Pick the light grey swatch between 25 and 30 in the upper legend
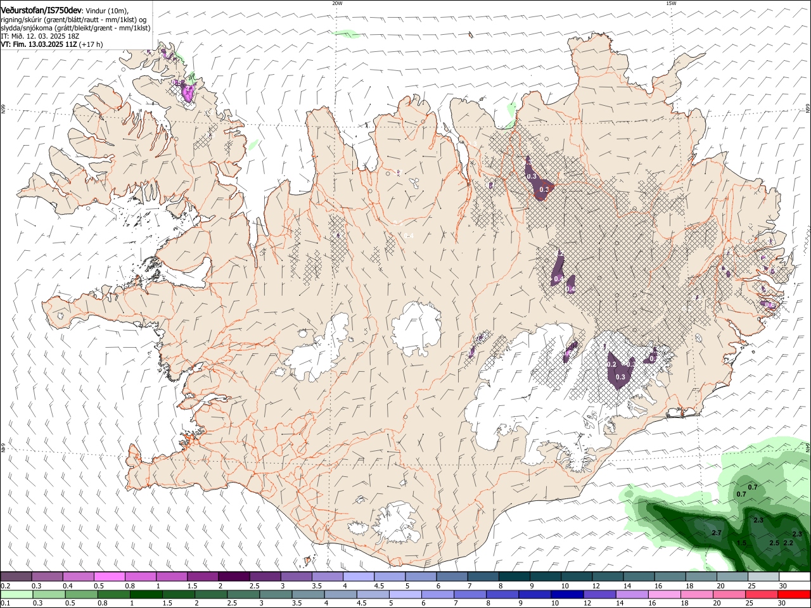 763,577
